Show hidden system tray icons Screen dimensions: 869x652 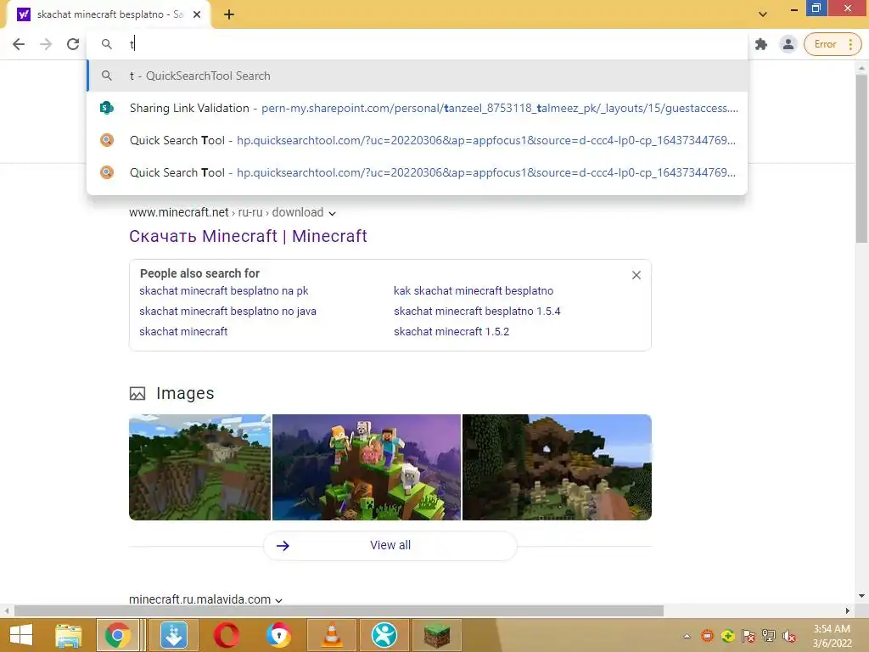click(x=687, y=637)
